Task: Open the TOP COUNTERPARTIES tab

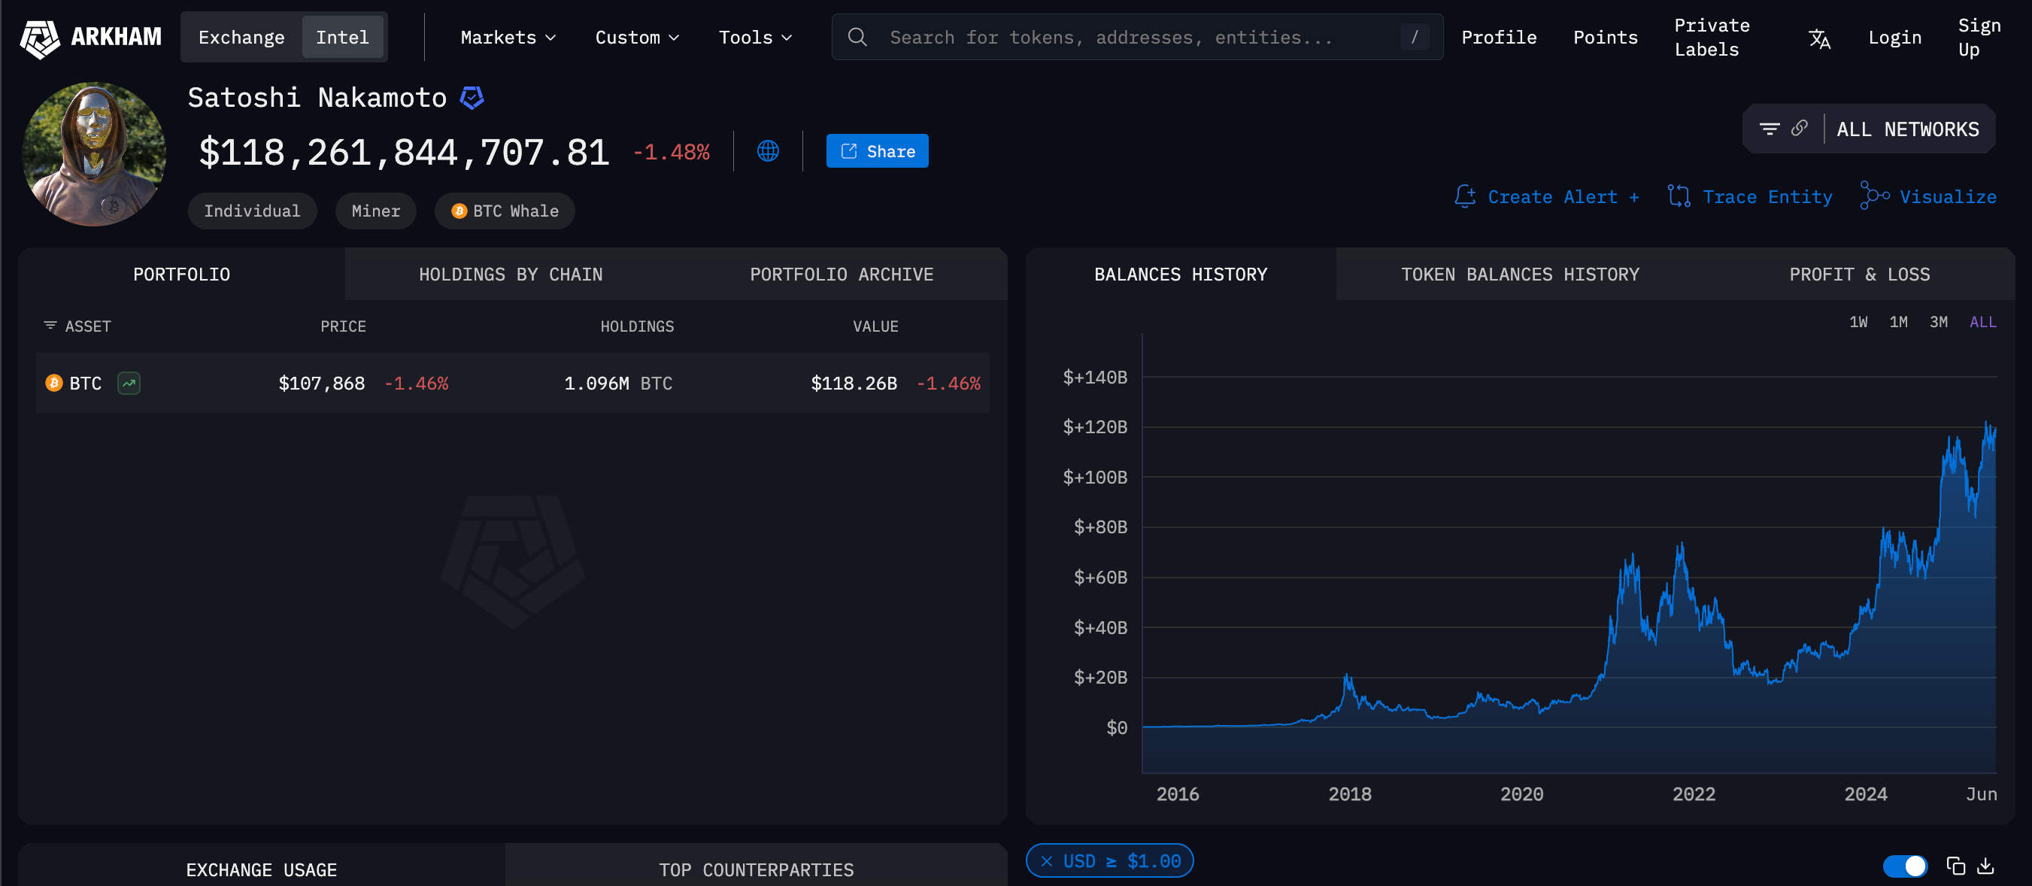Action: pyautogui.click(x=756, y=869)
